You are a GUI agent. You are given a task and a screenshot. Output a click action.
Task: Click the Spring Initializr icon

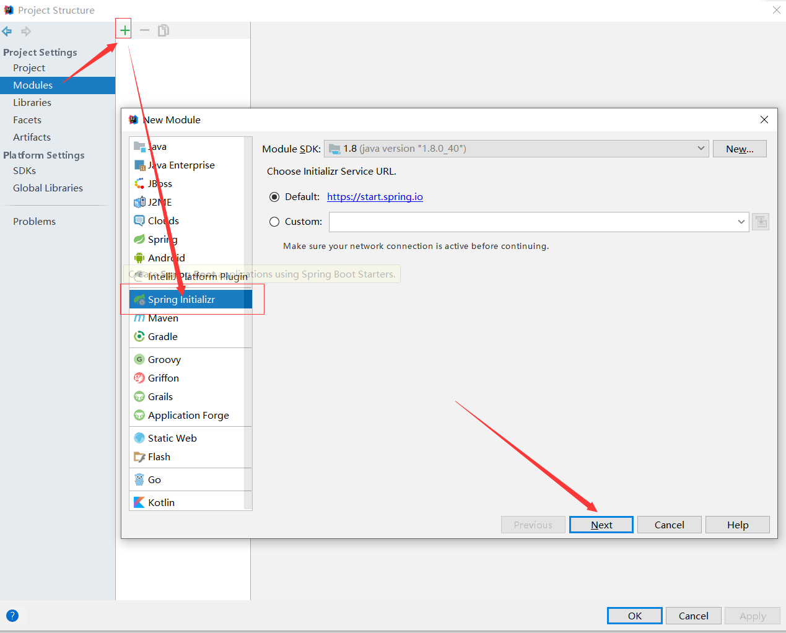coord(139,300)
